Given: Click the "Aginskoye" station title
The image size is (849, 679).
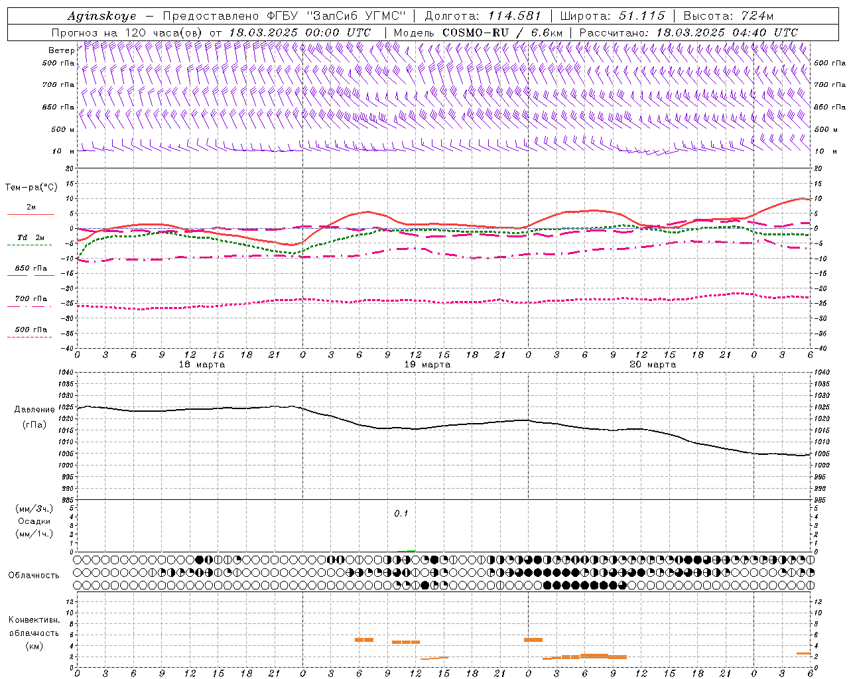Looking at the screenshot, I should (101, 16).
